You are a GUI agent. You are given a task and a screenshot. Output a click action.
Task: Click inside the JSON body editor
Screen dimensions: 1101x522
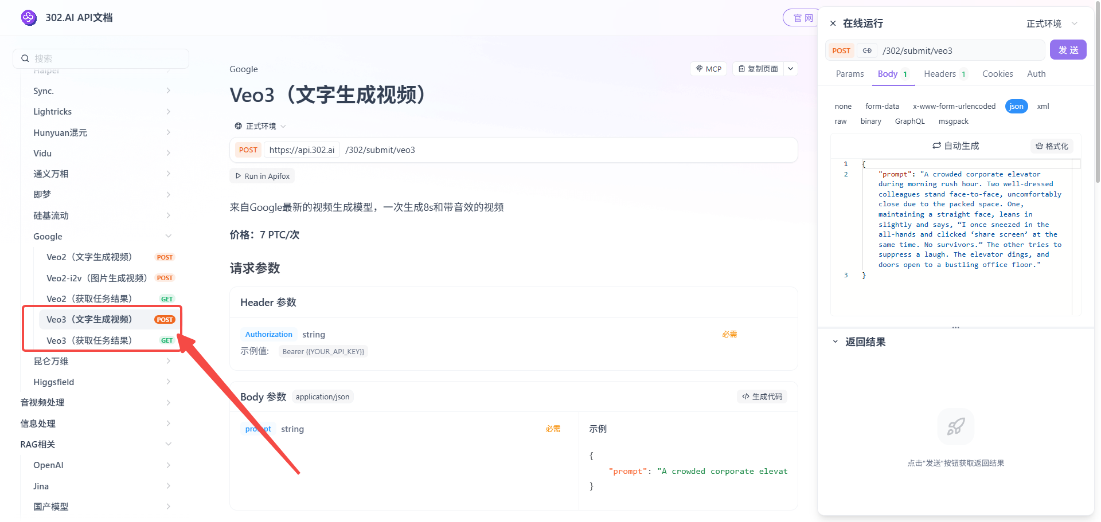[x=956, y=236]
